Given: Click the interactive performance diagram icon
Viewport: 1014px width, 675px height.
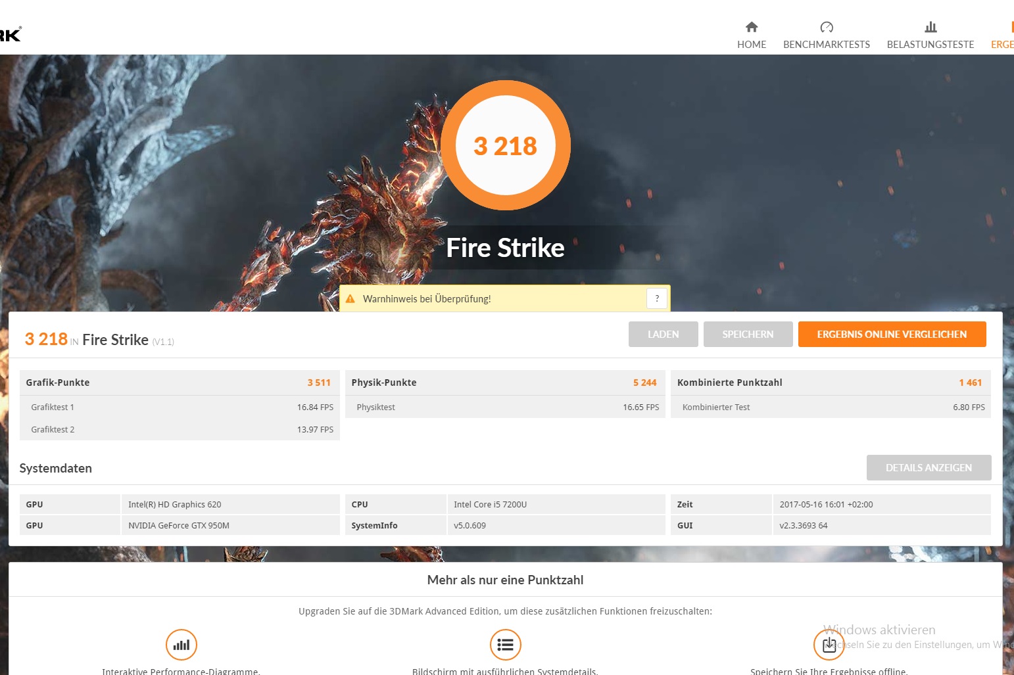Looking at the screenshot, I should click(x=181, y=645).
